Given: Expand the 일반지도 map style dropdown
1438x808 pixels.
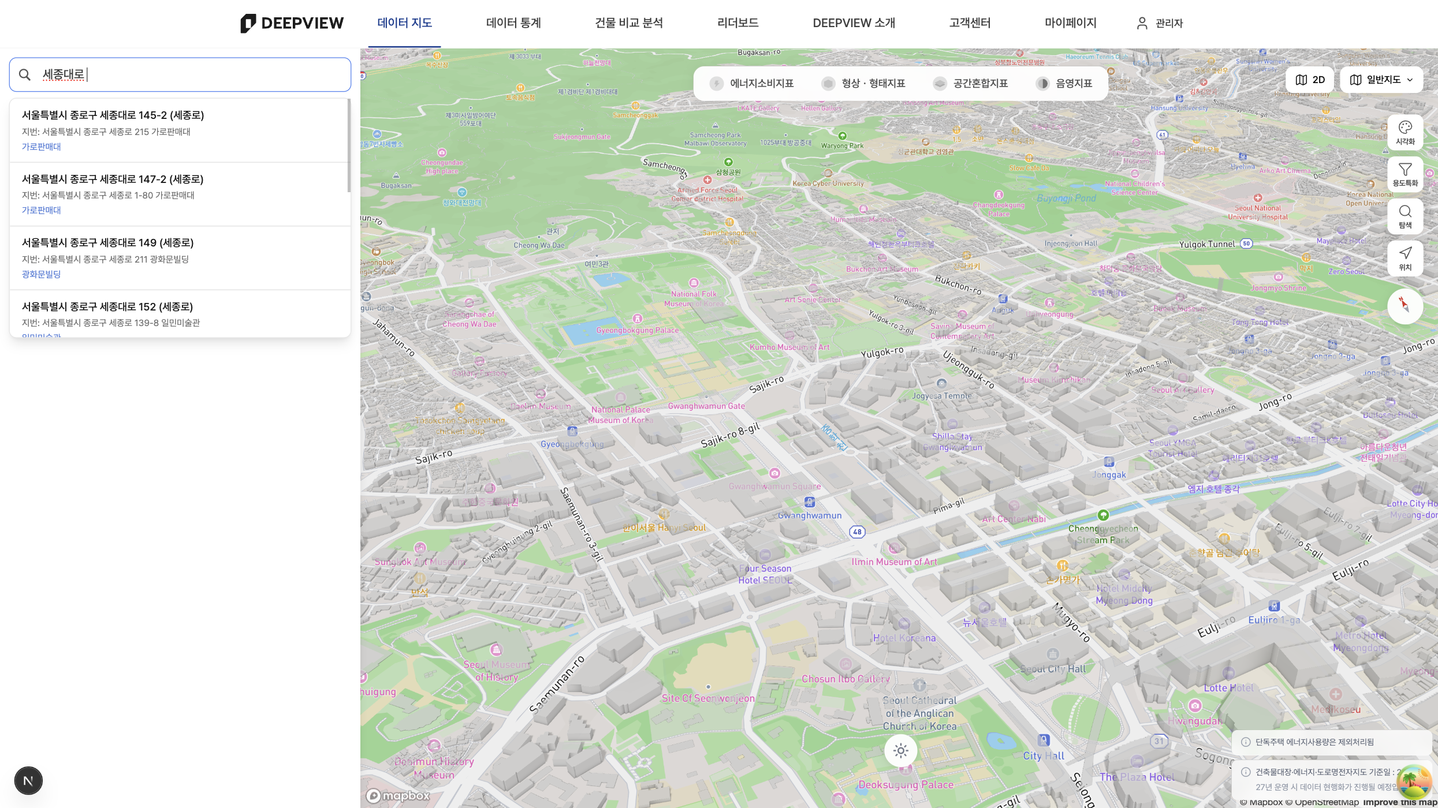Looking at the screenshot, I should pos(1381,80).
